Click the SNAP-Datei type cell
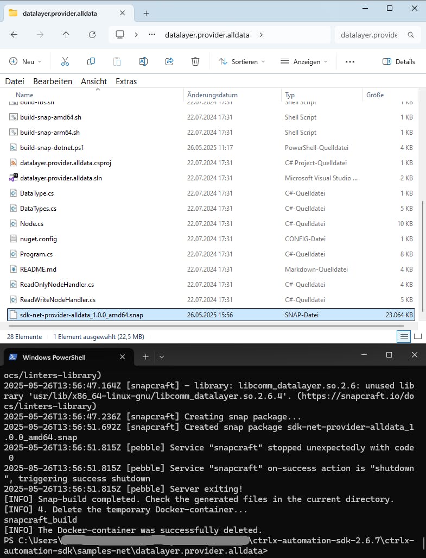Viewport: 426px width, 558px height. click(x=302, y=315)
